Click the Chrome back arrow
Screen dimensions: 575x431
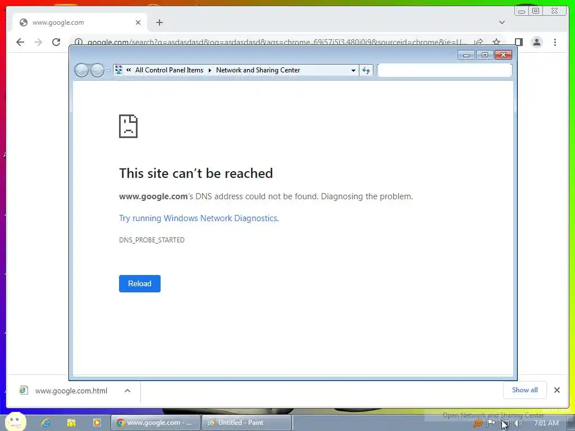point(20,42)
